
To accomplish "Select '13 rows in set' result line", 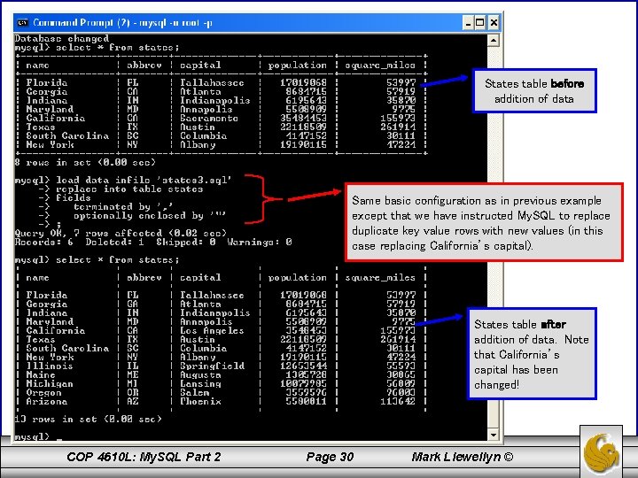I will coord(88,419).
